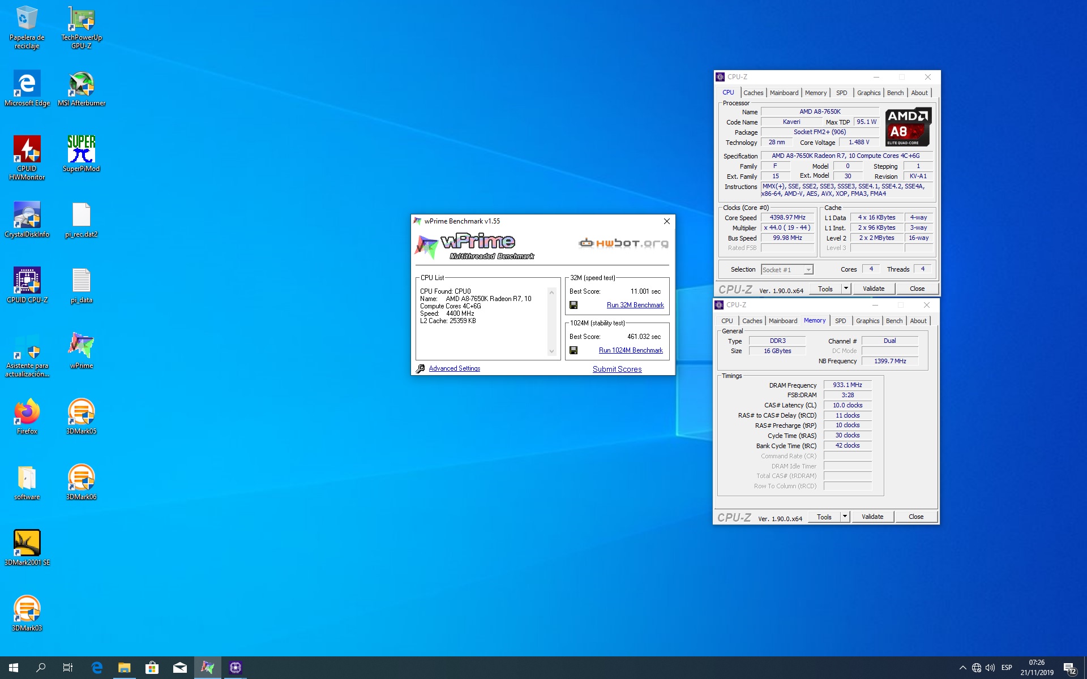Switch to Caches tab in upper CPU-Z
The height and width of the screenshot is (679, 1087).
pos(753,93)
